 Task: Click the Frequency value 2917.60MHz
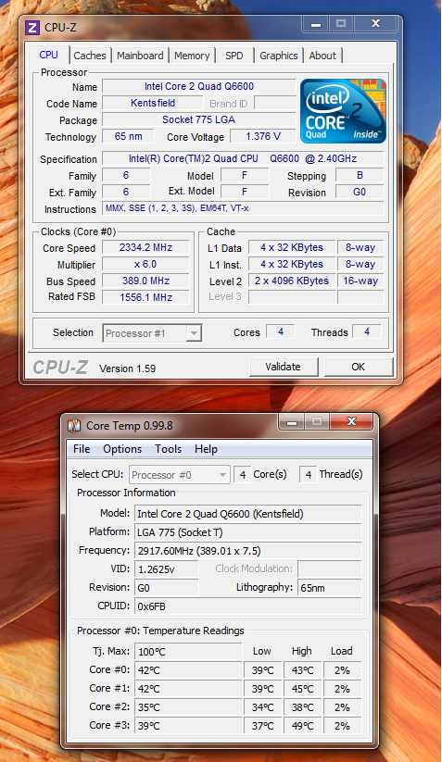(248, 551)
